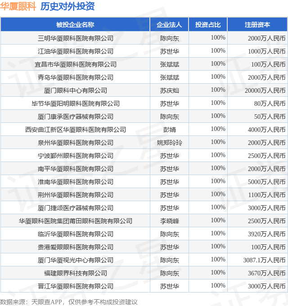
Task: Click capital 3670万人民币
Action: point(267,273)
